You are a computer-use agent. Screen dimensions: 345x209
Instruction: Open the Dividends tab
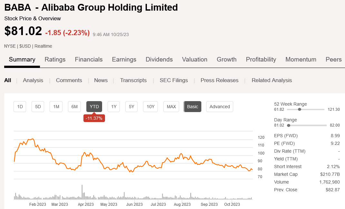159,59
